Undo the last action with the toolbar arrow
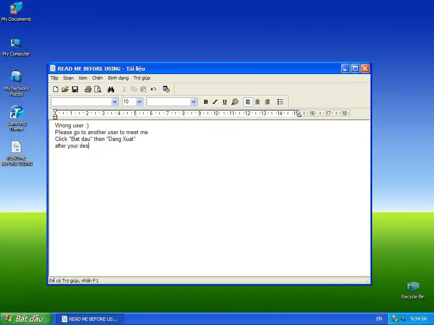Screen dimensions: 434x325 (153, 89)
